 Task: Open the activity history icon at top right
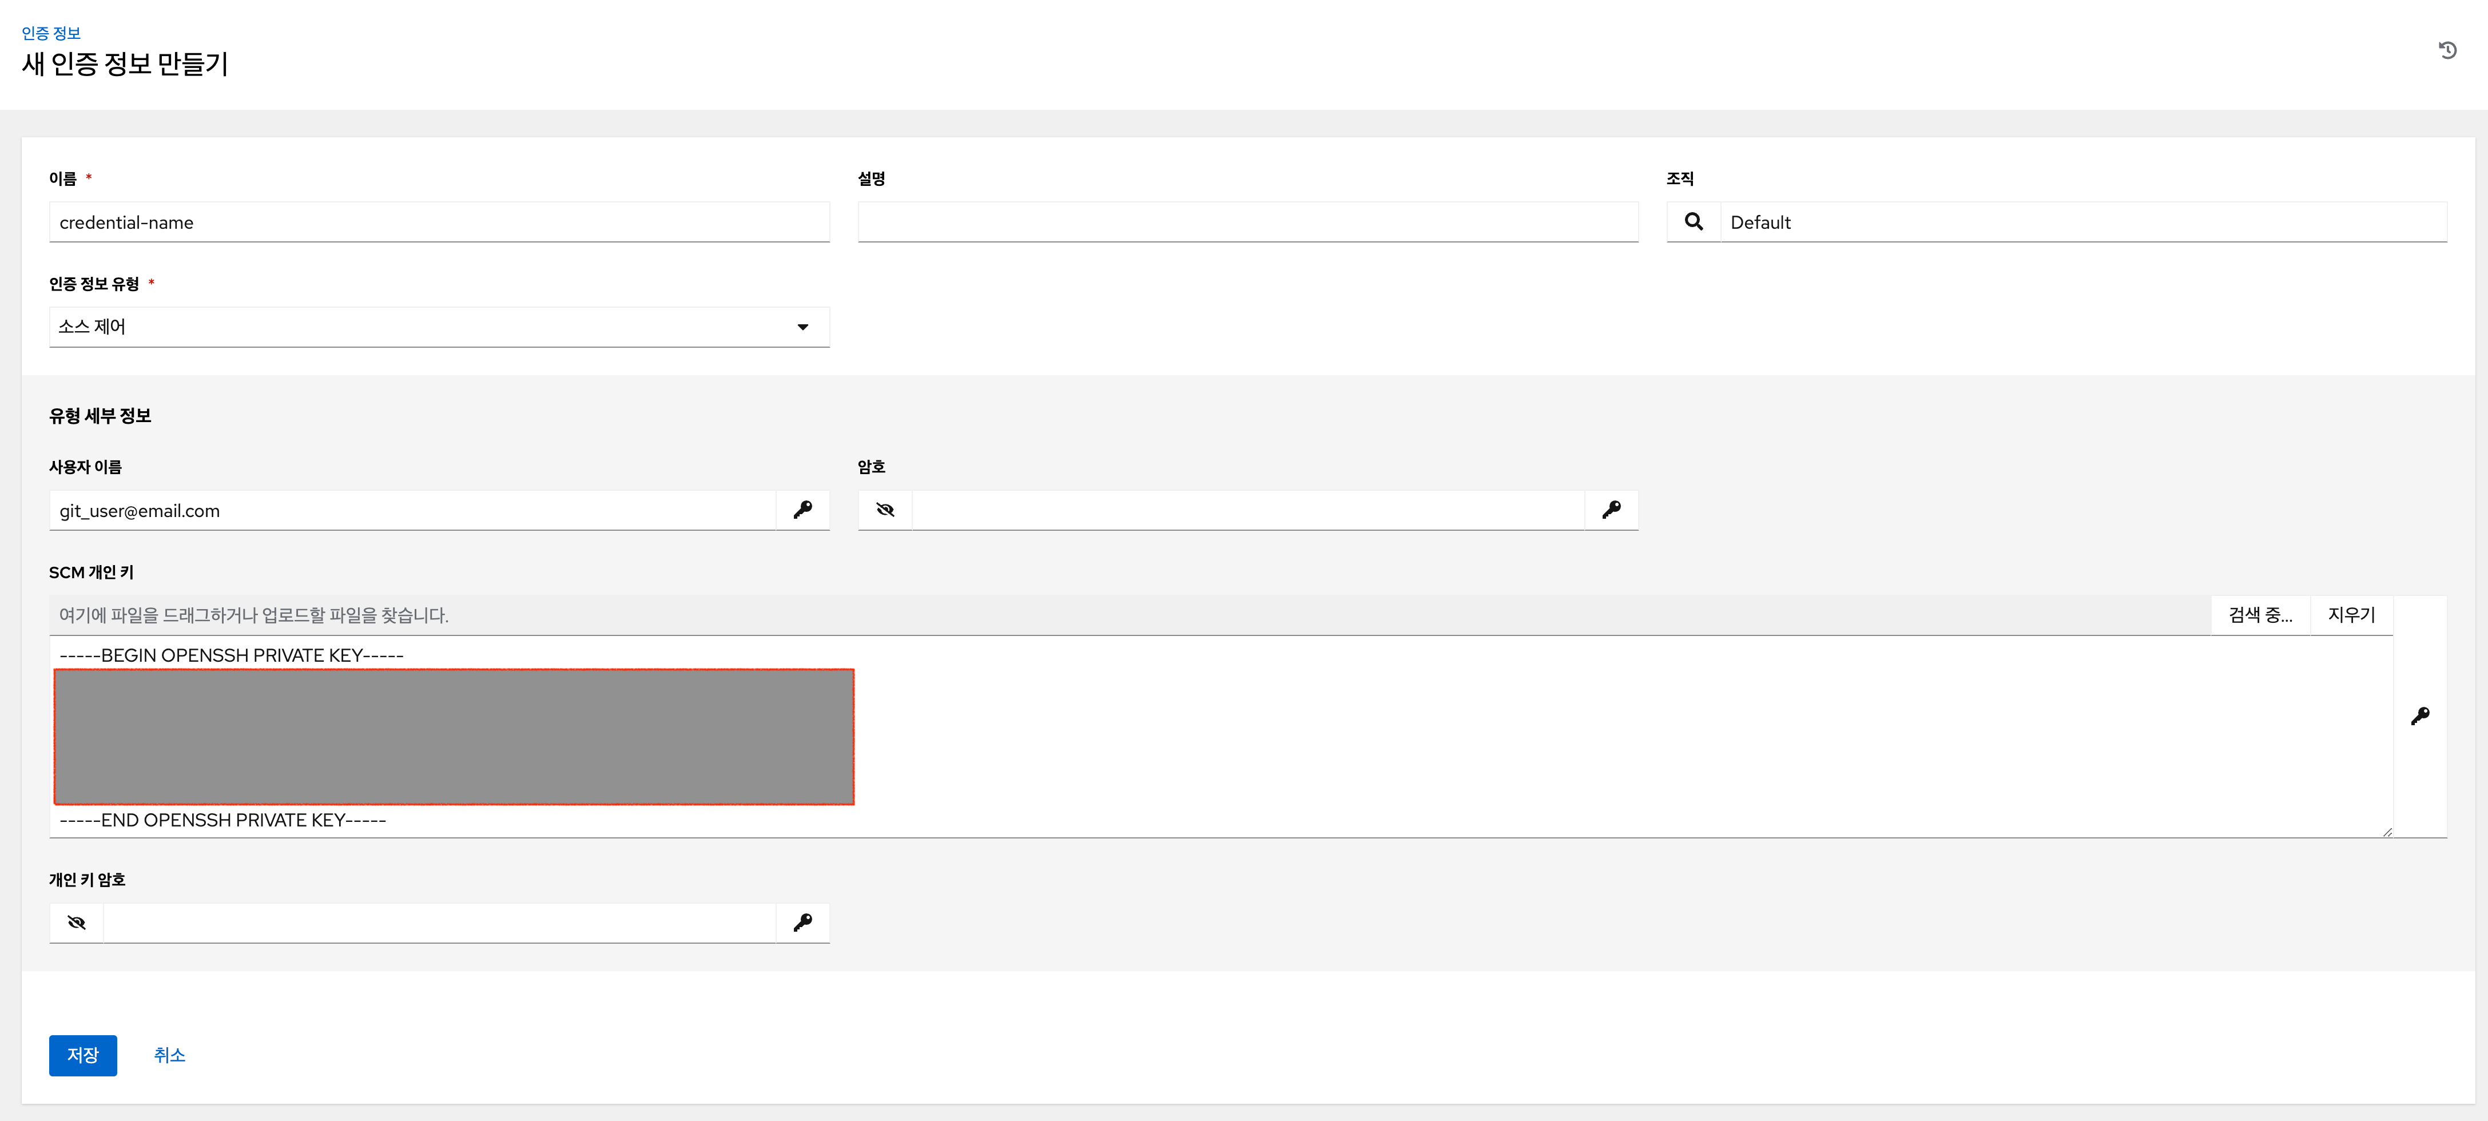2446,50
